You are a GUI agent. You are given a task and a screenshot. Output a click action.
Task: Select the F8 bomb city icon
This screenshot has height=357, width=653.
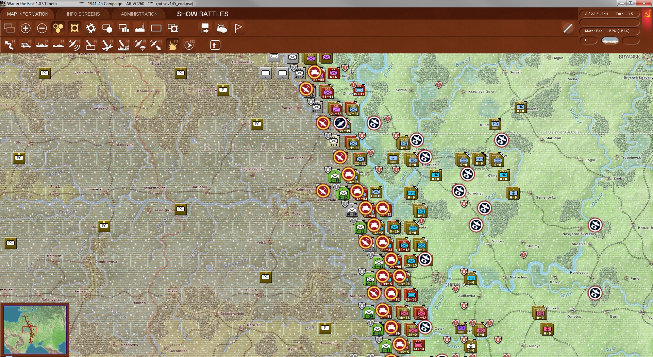tap(123, 45)
